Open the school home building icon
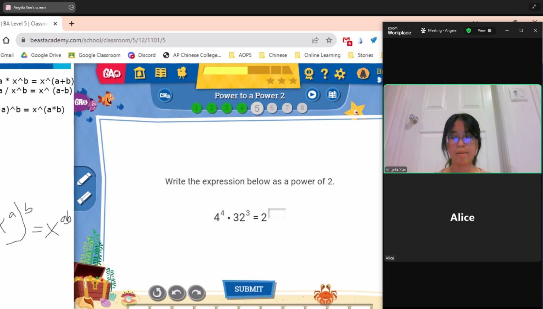The image size is (543, 309). tap(139, 73)
